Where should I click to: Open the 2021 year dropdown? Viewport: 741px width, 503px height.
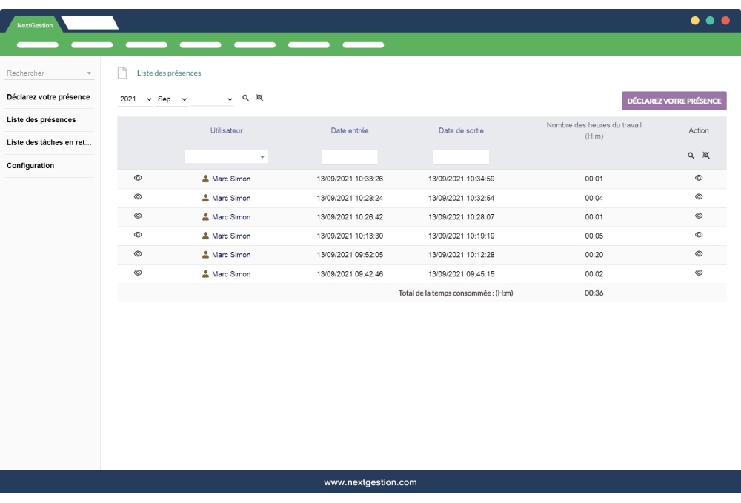[x=136, y=99]
